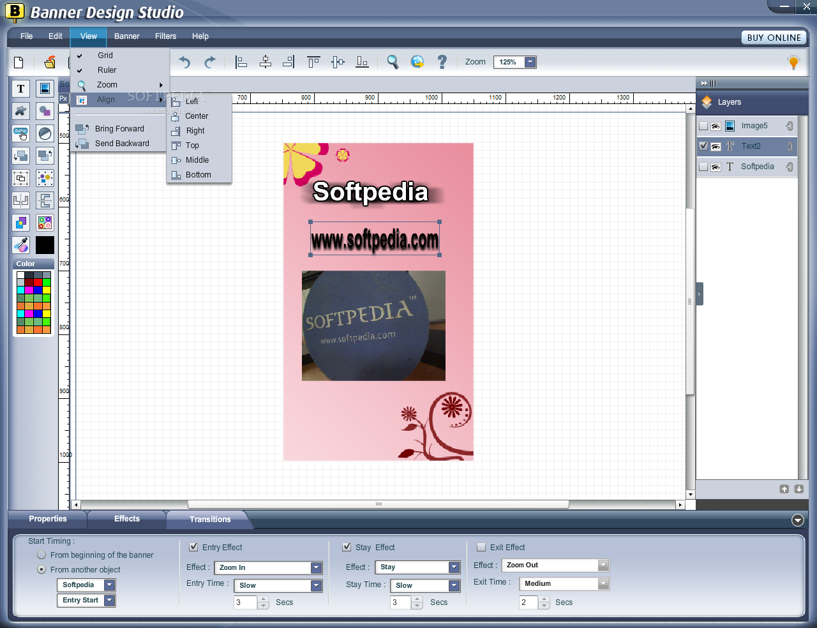Choose Middle in Align submenu
The height and width of the screenshot is (628, 817).
coord(199,160)
